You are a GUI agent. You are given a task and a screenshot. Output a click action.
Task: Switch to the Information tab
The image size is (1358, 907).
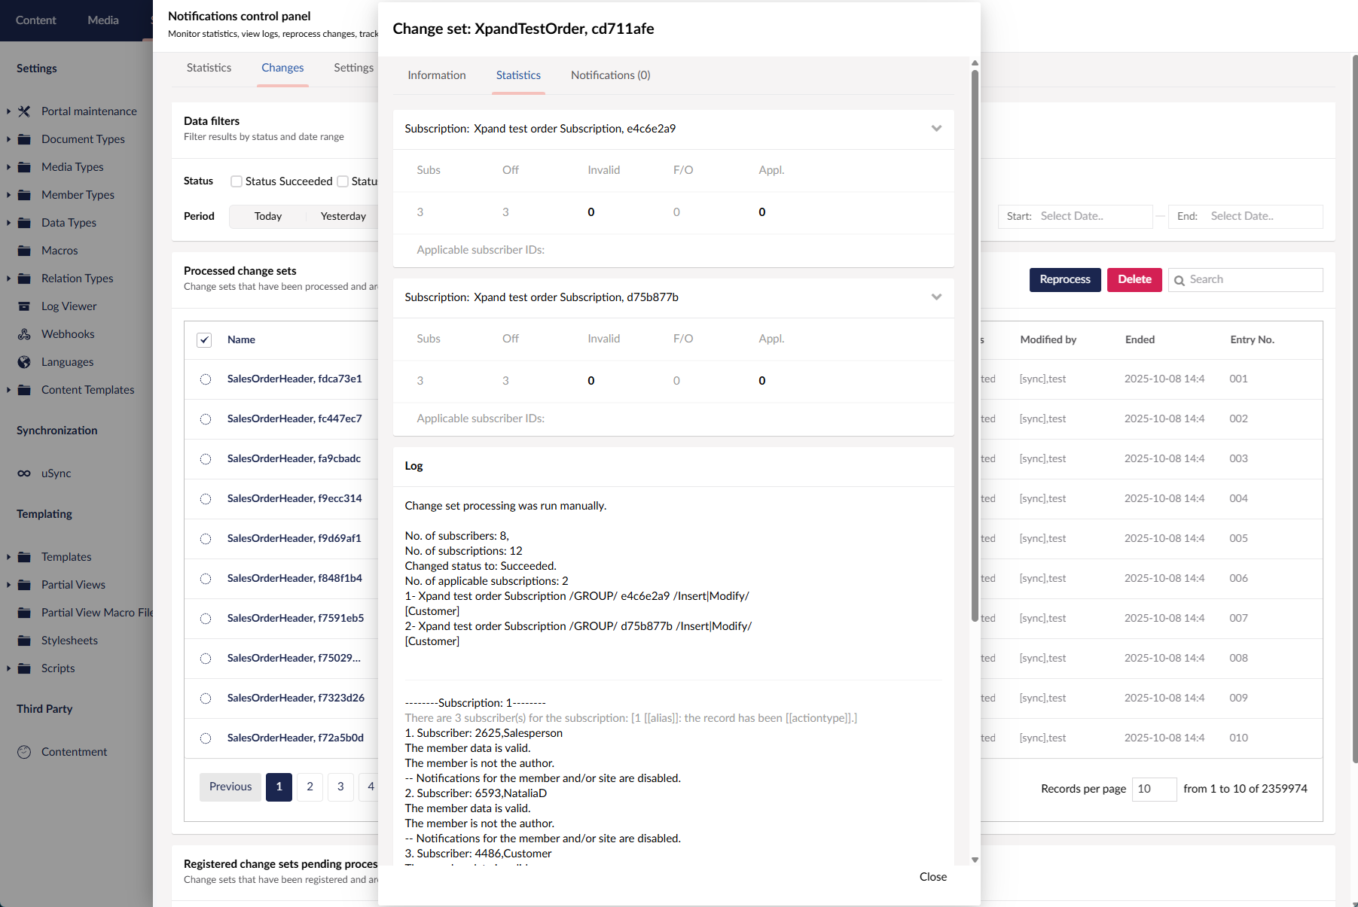click(437, 75)
